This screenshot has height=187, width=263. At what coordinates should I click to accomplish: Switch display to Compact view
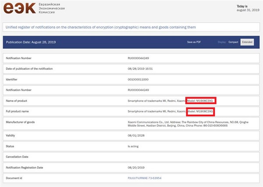233,42
